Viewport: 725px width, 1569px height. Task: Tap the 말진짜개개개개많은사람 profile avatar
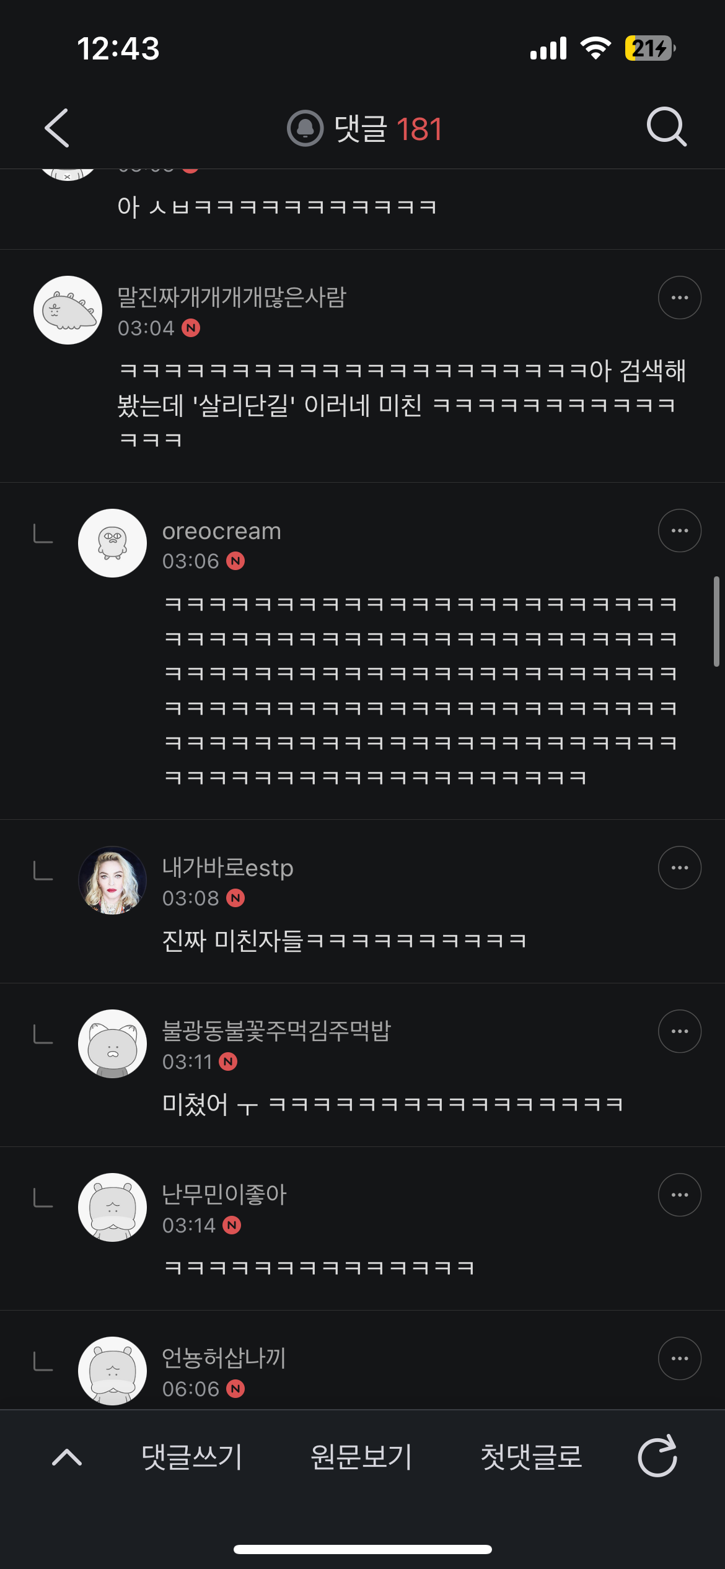[x=68, y=310]
